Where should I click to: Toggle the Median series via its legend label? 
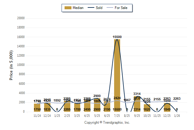[x=78, y=8]
